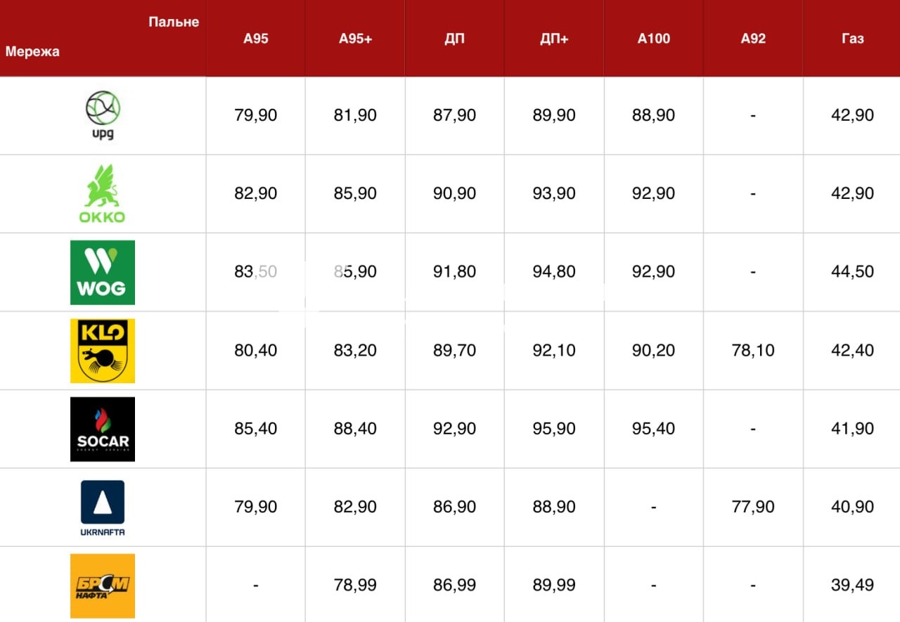Viewport: 900px width, 622px height.
Task: Click the green OKKO griffin logo
Action: (102, 194)
